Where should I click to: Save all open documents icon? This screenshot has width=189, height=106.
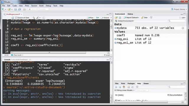click(19, 9)
